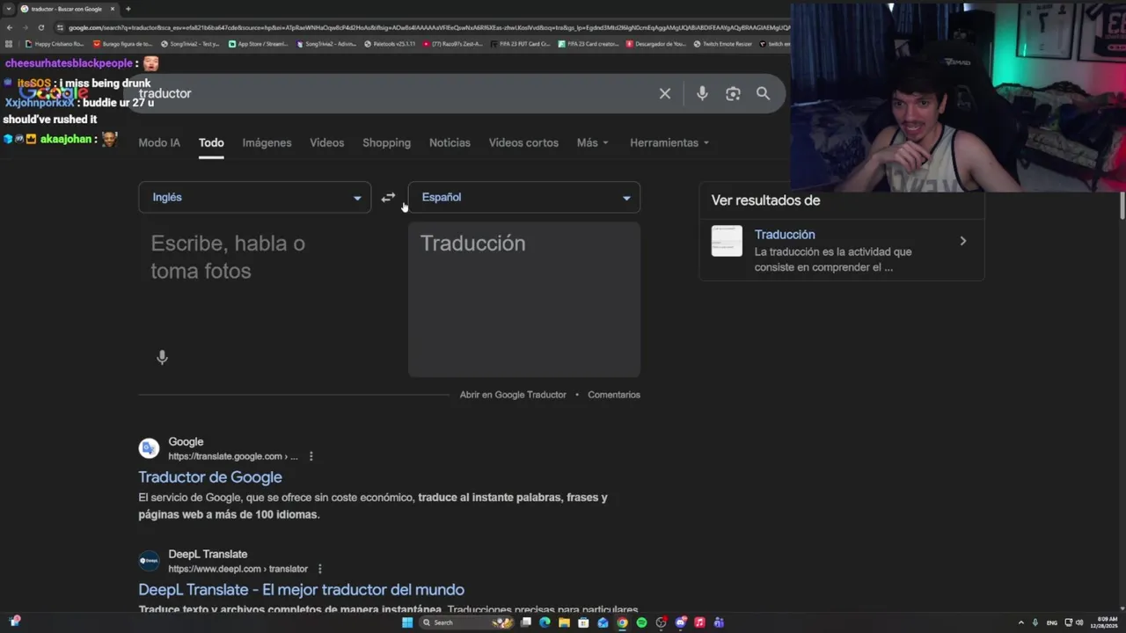Open the Inglés source language dropdown
Screen dimensions: 1126x633
255,197
